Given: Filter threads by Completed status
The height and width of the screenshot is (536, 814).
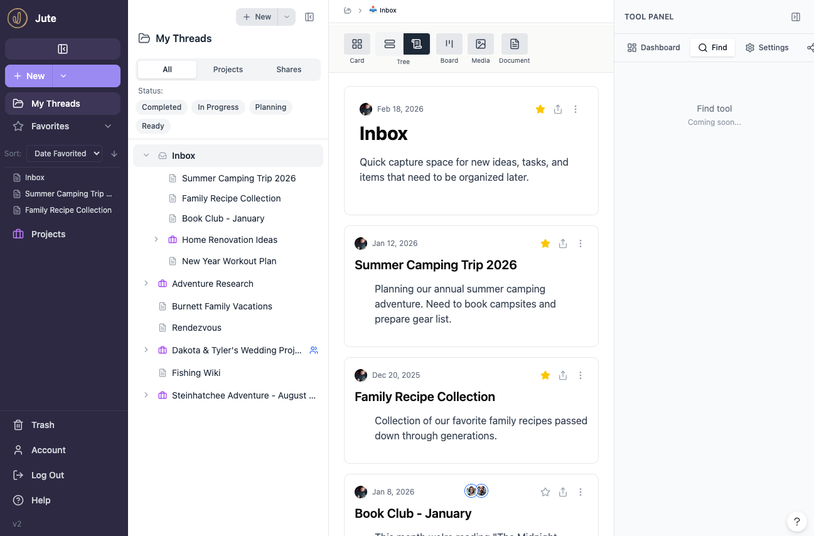Looking at the screenshot, I should click(x=161, y=107).
